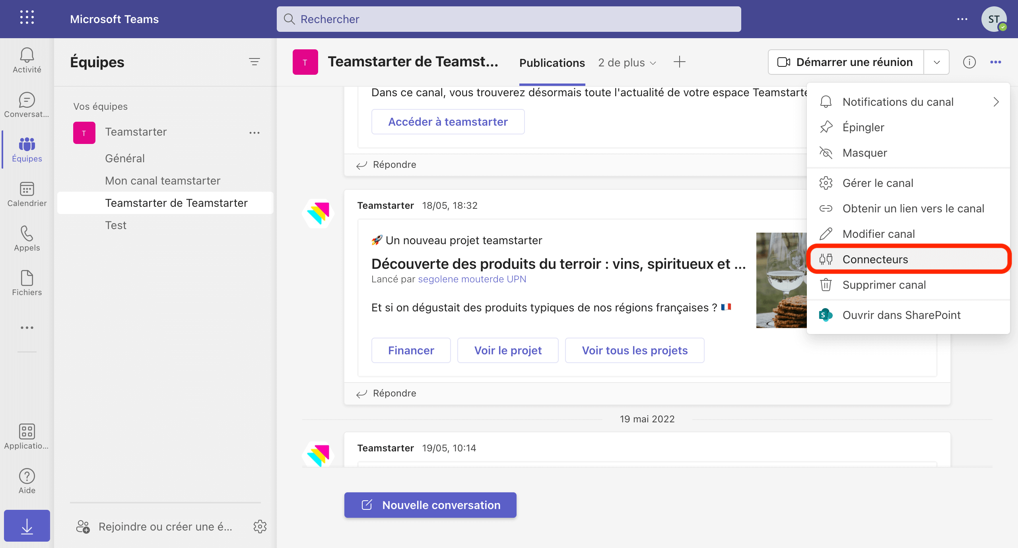Click Voir tous les projets button

[x=635, y=350]
